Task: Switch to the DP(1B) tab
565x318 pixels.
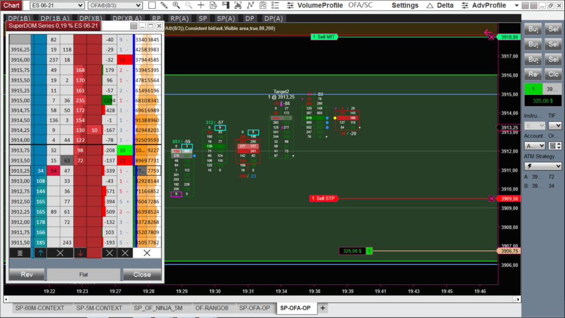Action: click(19, 18)
